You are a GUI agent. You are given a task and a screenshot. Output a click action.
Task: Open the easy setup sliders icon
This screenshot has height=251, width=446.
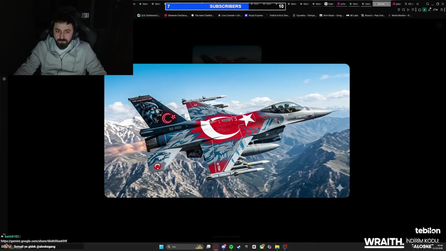(x=441, y=10)
